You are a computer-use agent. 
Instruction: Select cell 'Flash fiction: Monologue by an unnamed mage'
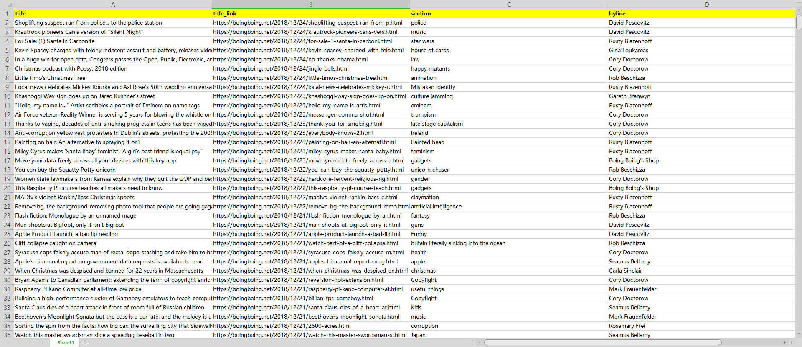pyautogui.click(x=113, y=215)
